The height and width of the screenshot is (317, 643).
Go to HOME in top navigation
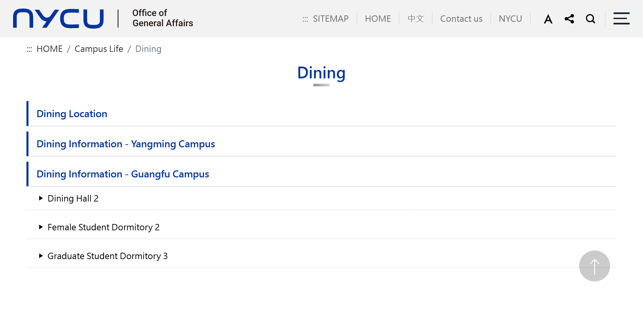(x=378, y=19)
